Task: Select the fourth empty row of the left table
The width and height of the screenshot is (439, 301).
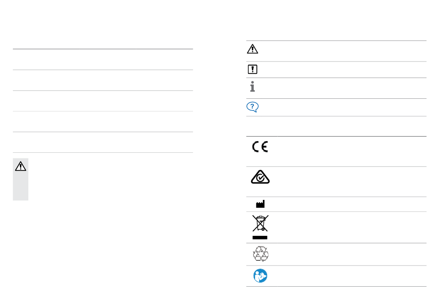Action: coord(103,122)
